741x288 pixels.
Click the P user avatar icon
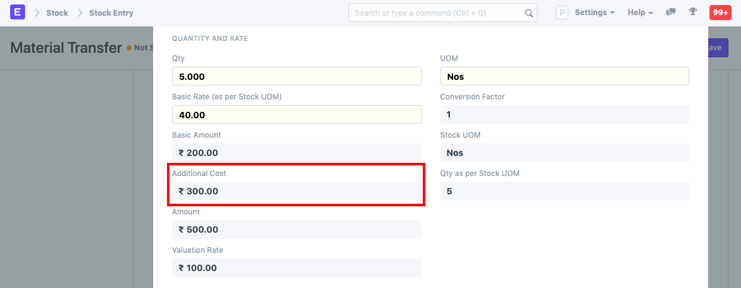[x=562, y=13]
